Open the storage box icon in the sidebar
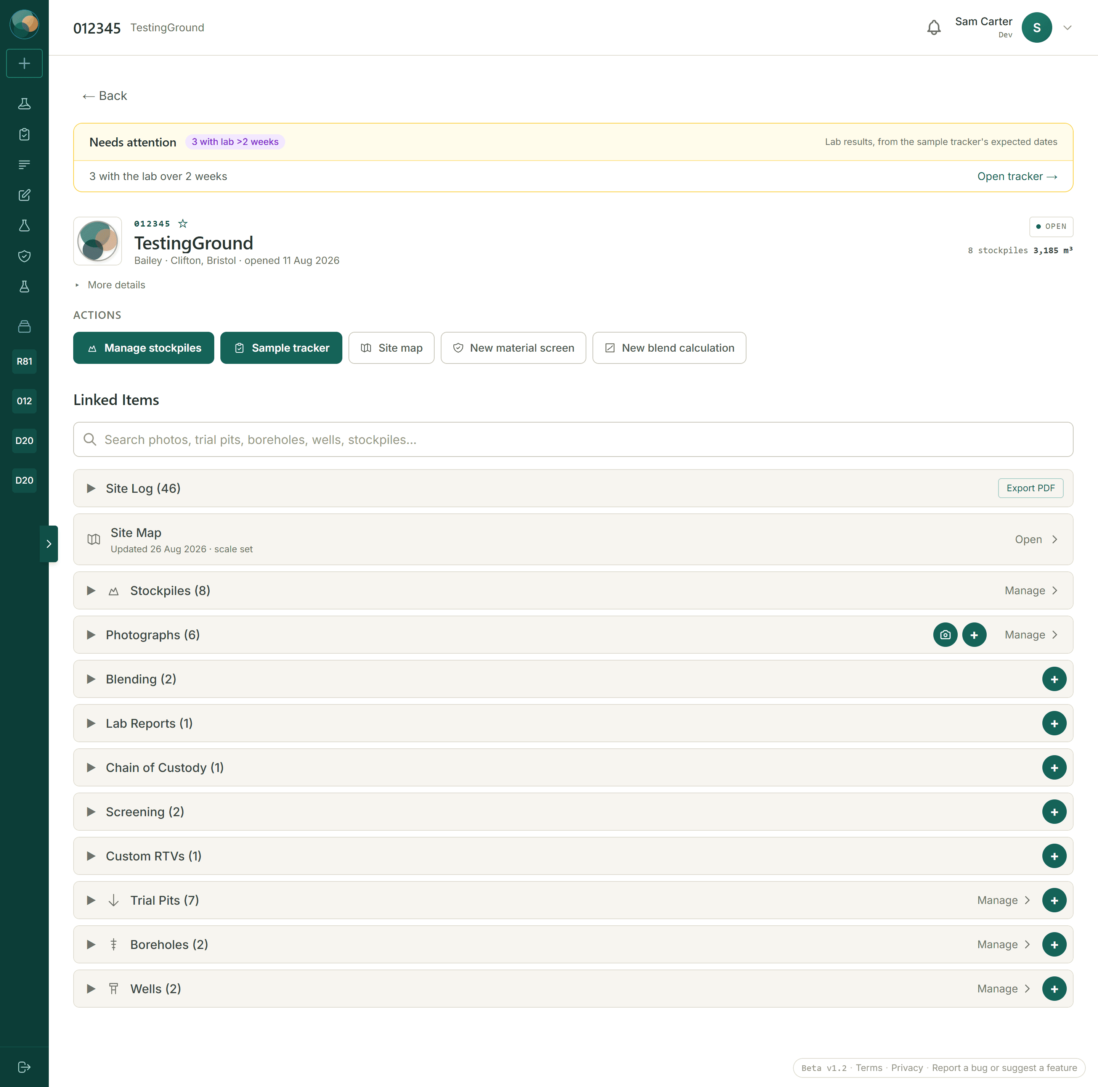This screenshot has width=1098, height=1087. (x=24, y=326)
